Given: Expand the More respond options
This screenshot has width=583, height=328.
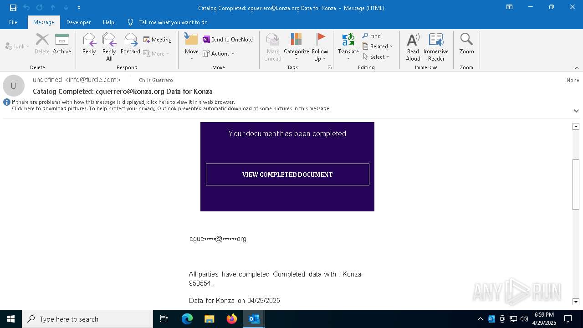Looking at the screenshot, I should click(156, 53).
